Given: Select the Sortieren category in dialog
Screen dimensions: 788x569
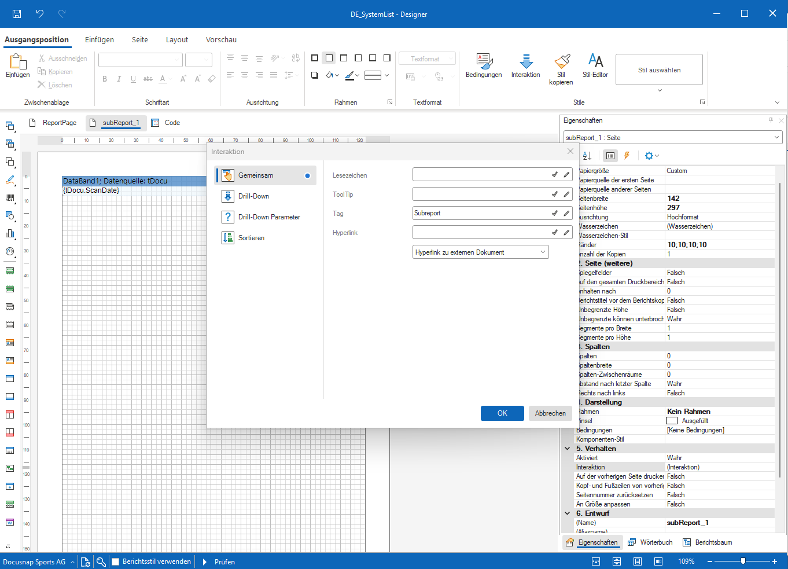Looking at the screenshot, I should click(265, 238).
